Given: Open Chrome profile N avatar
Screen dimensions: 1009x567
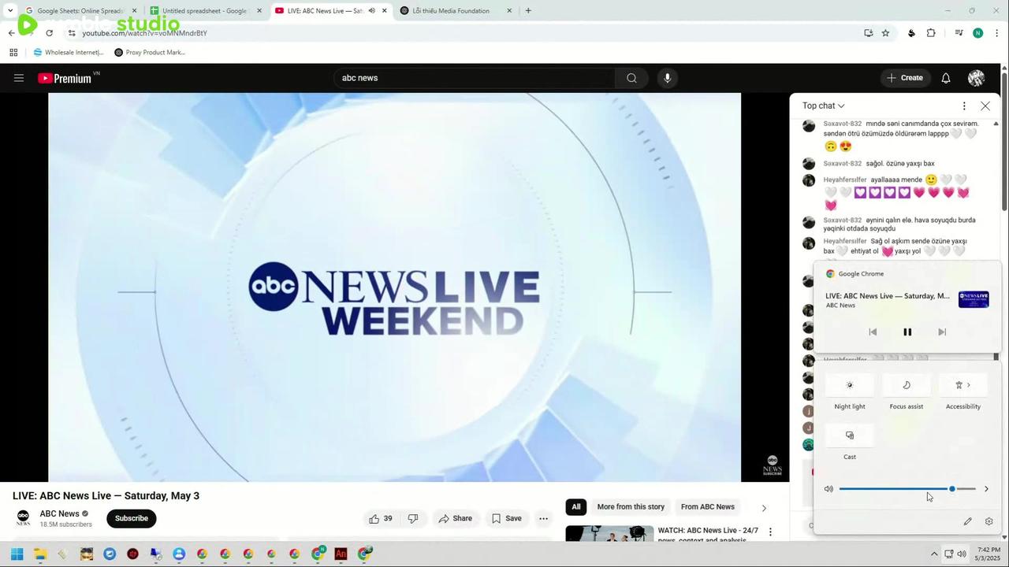Looking at the screenshot, I should pyautogui.click(x=978, y=33).
